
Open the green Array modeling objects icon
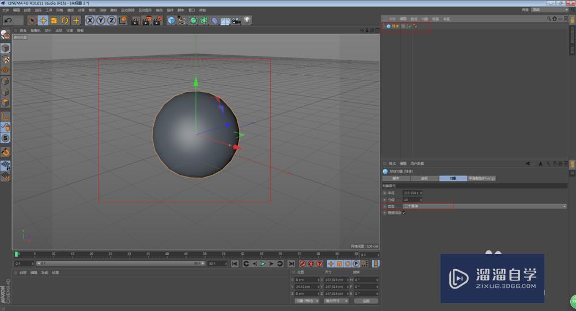click(203, 21)
